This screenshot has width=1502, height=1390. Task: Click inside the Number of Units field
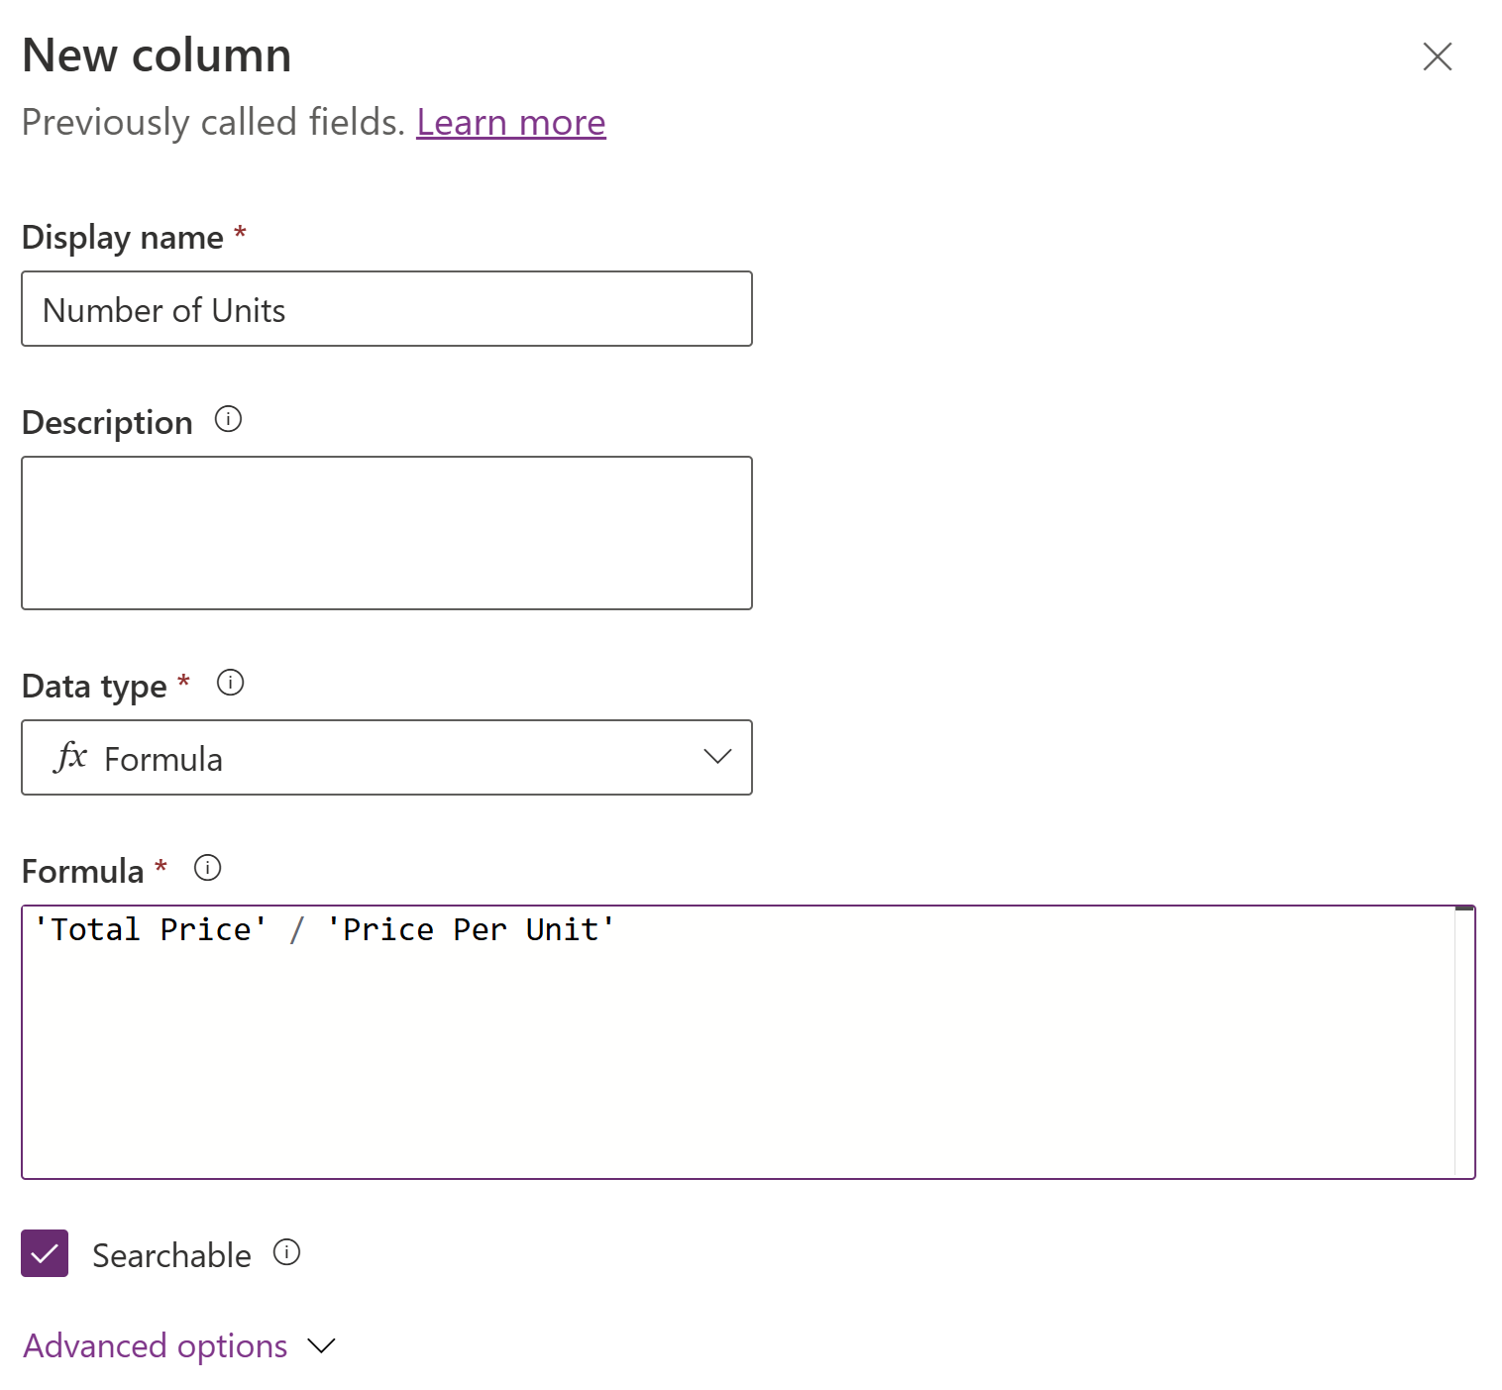click(x=386, y=308)
